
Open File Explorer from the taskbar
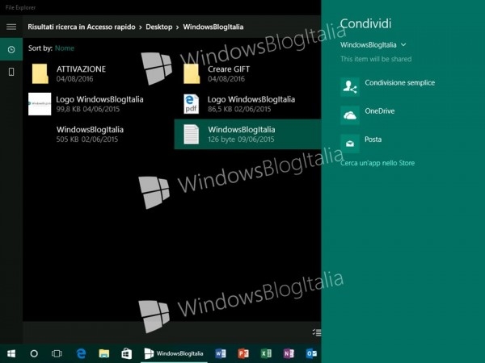[x=104, y=353]
